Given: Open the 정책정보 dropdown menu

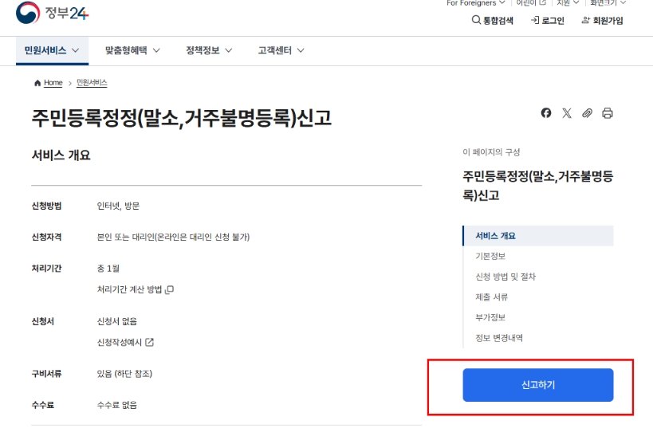Looking at the screenshot, I should click(209, 50).
